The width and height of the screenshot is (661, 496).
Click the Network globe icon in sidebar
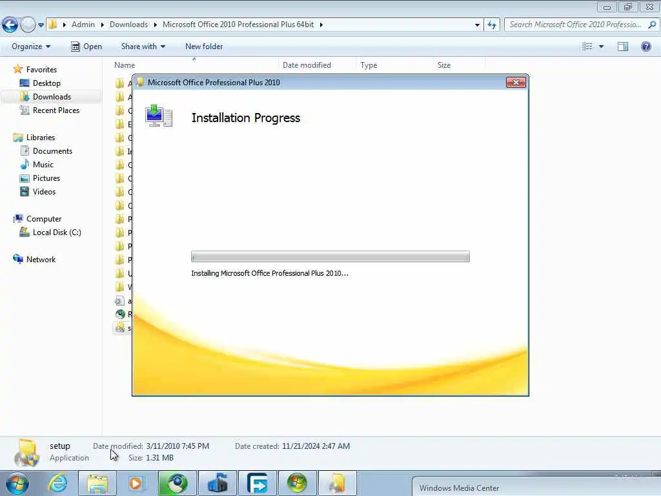pos(18,259)
